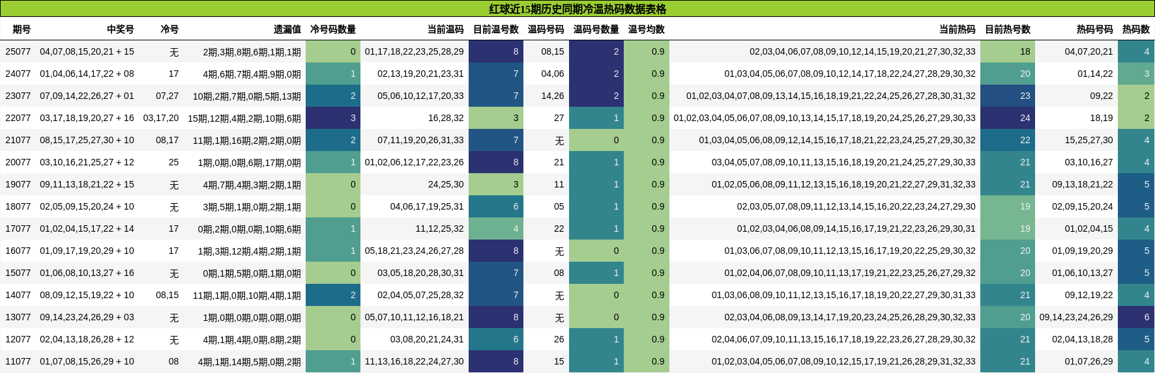The width and height of the screenshot is (1155, 373).
Task: Click period number 11077
Action: [x=18, y=361]
